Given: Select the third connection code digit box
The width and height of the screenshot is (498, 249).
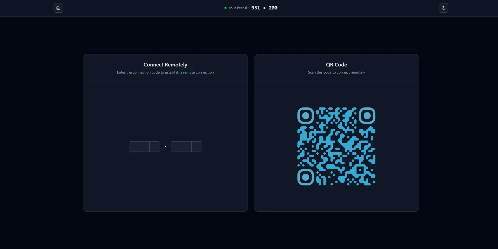Looking at the screenshot, I should point(155,147).
